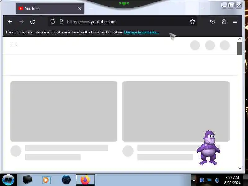Open the Windows Start orb
Viewport: 248px width, 186px height.
point(8,180)
